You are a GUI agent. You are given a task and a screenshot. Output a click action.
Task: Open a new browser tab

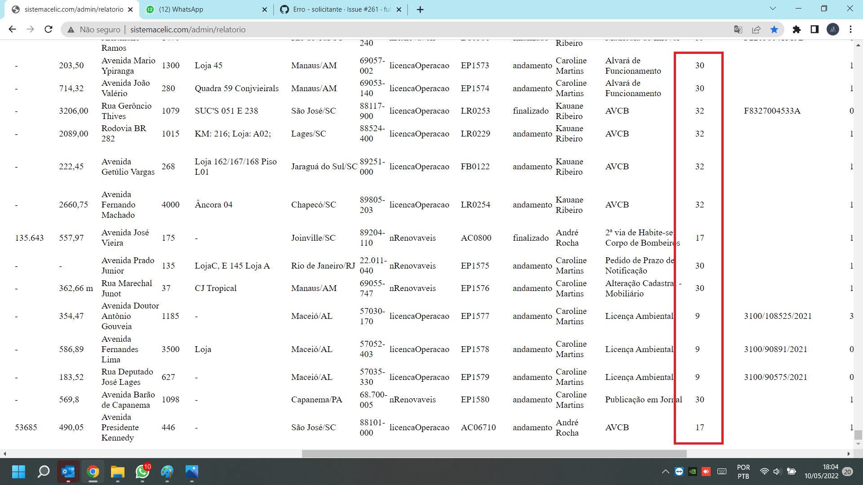(x=420, y=9)
